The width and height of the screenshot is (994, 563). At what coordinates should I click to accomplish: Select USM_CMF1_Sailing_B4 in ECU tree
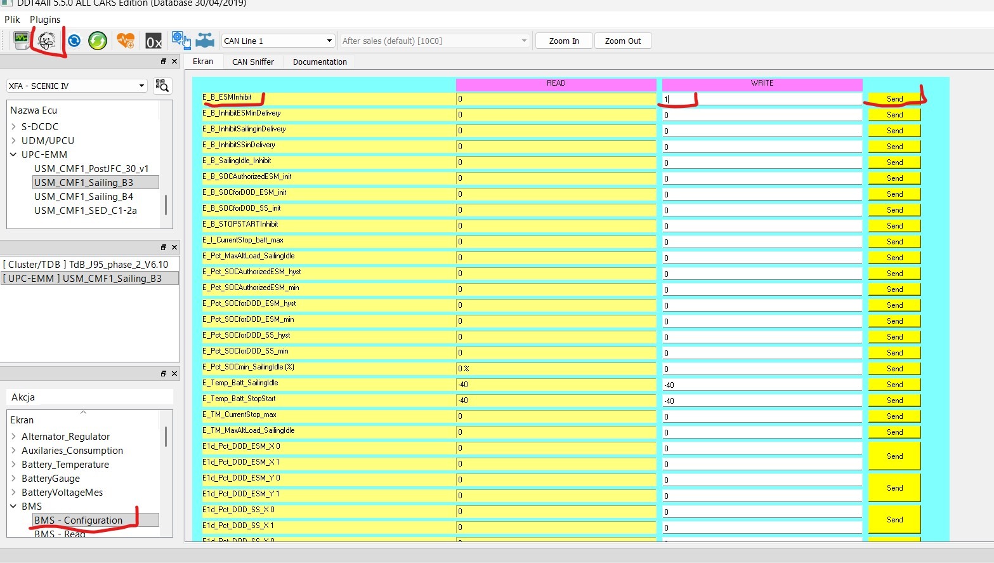[x=84, y=197]
